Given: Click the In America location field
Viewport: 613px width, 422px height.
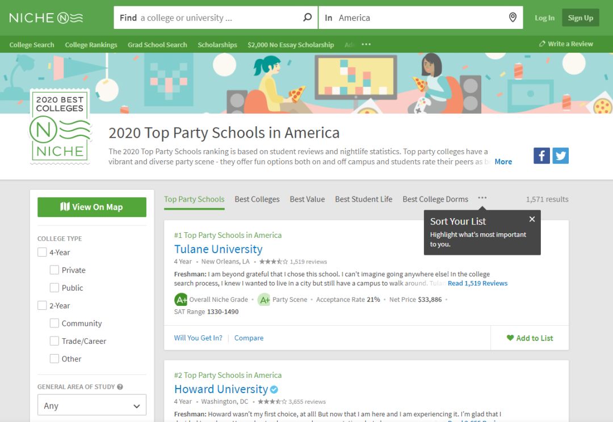Looking at the screenshot, I should (x=421, y=18).
